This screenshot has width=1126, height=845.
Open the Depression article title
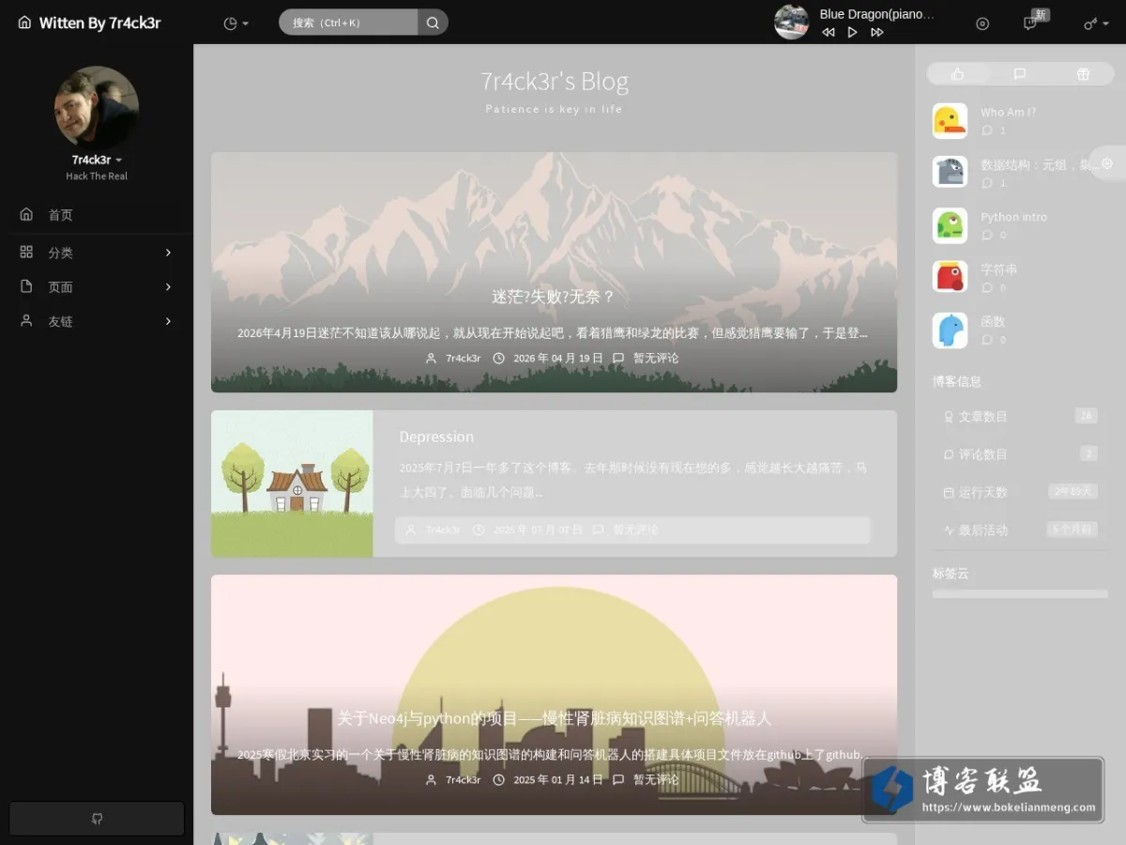[436, 437]
